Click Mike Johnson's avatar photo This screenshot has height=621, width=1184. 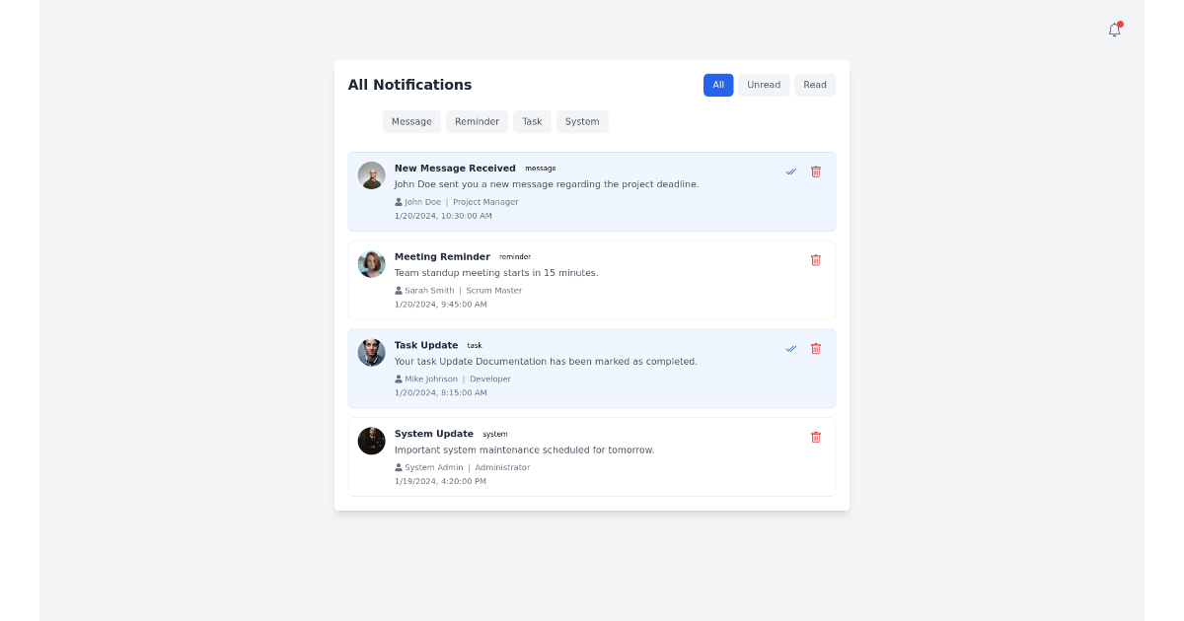click(371, 352)
